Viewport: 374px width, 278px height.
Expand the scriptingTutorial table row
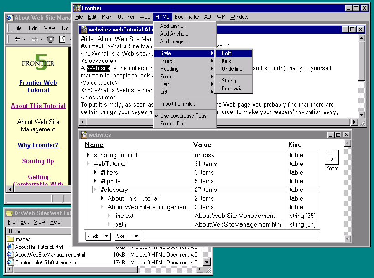[88, 155]
